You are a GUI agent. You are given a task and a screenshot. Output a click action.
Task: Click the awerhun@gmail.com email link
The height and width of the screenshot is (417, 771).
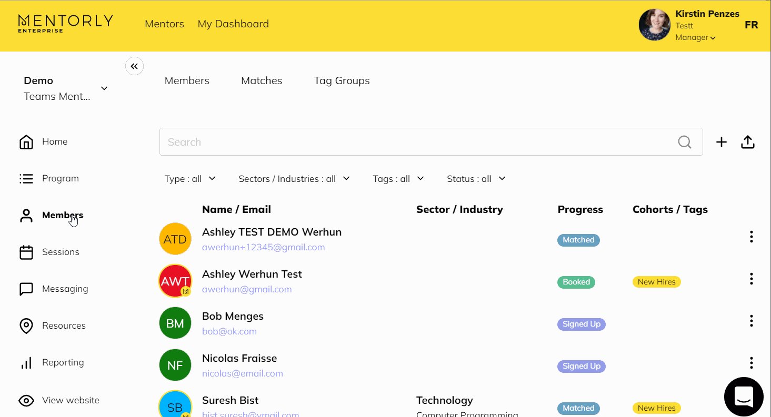(247, 289)
